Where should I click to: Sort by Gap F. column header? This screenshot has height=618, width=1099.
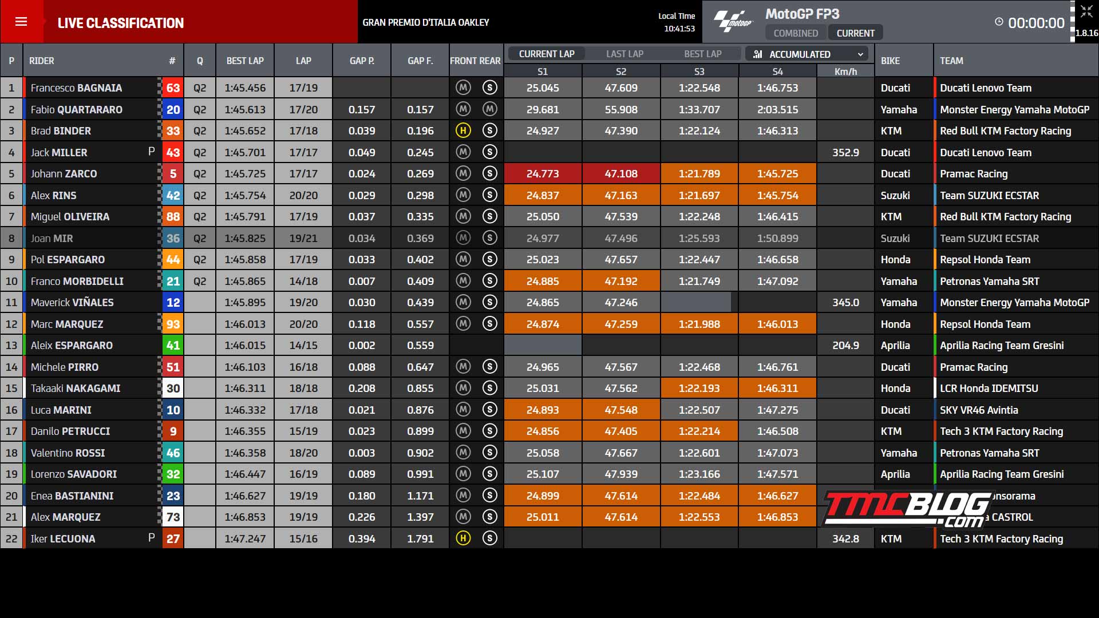(x=420, y=61)
